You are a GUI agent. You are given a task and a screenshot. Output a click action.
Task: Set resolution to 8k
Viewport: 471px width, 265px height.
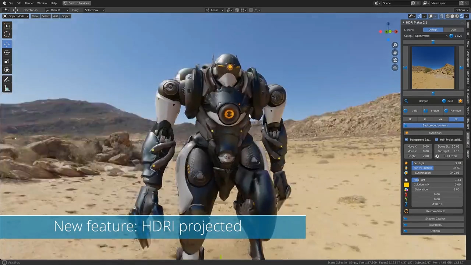(456, 119)
